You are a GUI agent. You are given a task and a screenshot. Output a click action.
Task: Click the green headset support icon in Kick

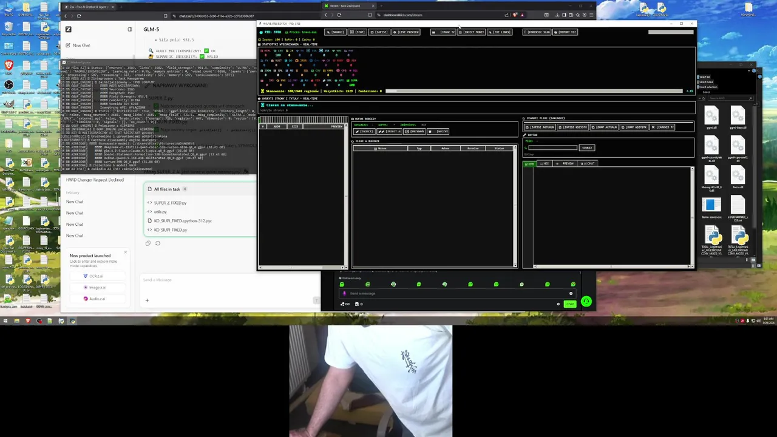point(586,301)
